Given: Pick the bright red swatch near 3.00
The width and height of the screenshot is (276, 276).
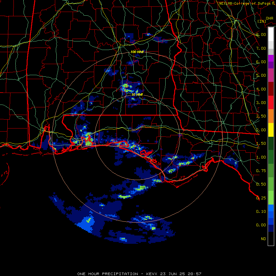Looking at the screenshot, I should pos(271,102).
